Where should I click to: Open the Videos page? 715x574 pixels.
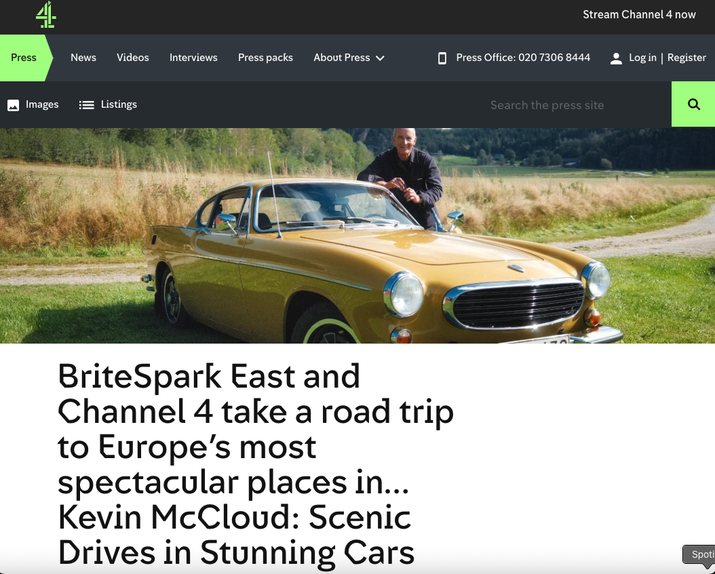coord(133,58)
